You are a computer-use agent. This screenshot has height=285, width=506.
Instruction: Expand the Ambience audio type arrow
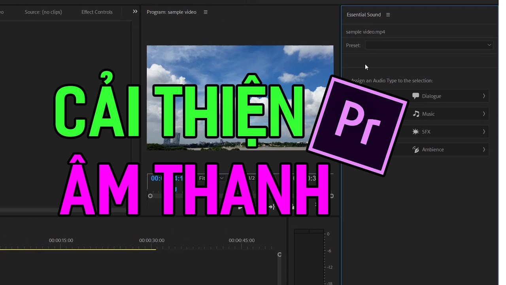[x=484, y=149]
